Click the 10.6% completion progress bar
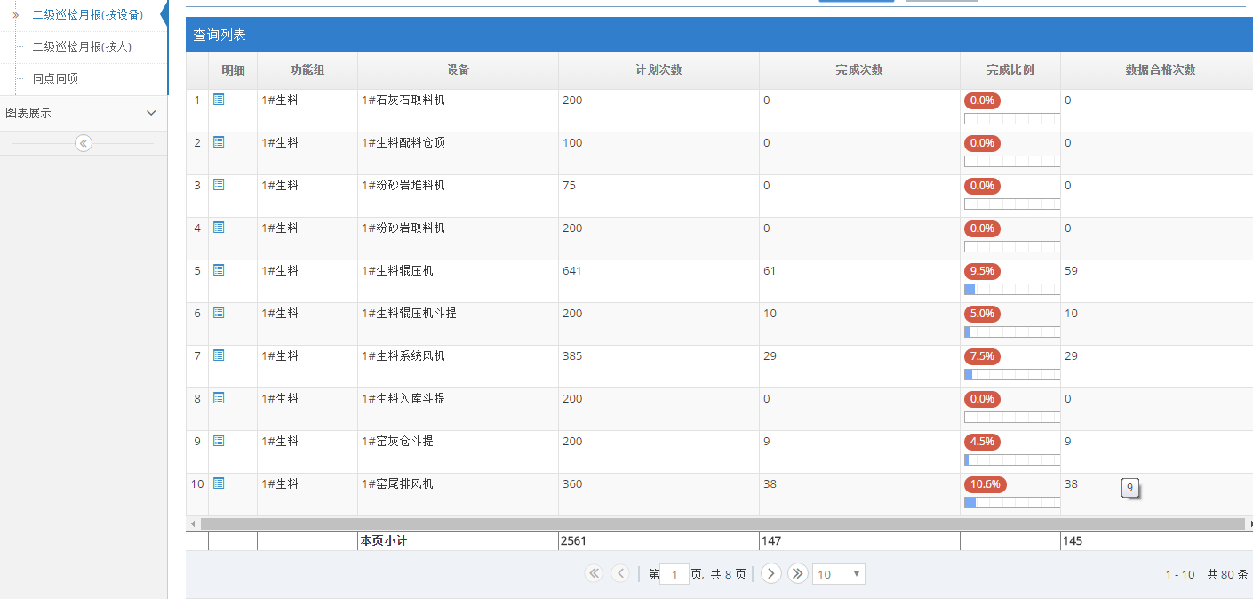The width and height of the screenshot is (1253, 599). 1012,503
